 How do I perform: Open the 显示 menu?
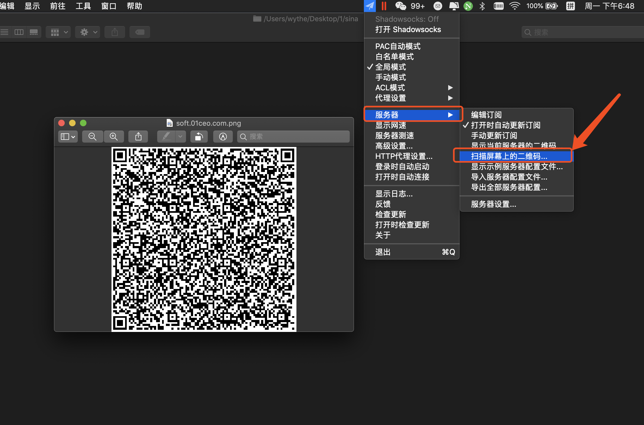tap(32, 6)
